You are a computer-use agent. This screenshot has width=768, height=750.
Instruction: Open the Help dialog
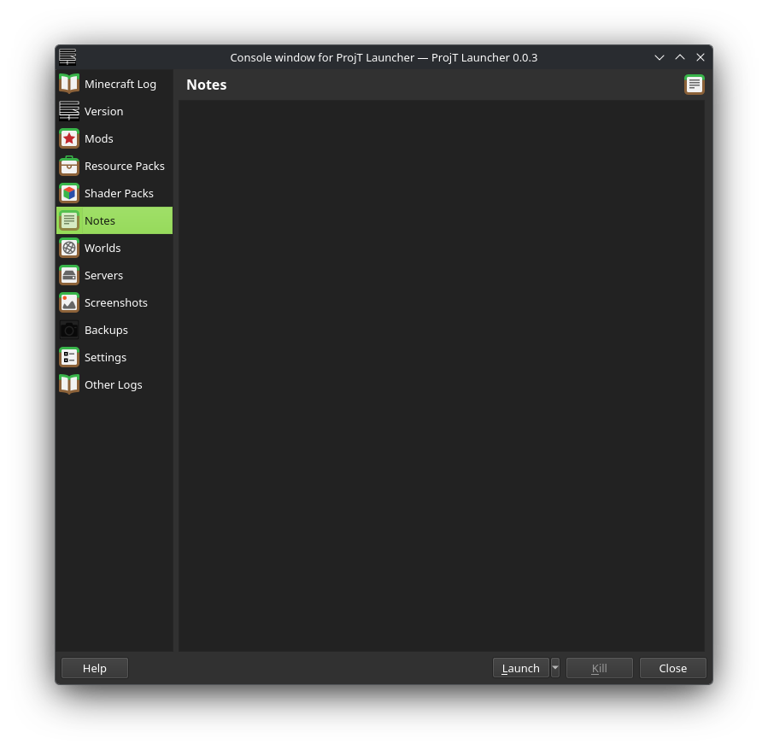pos(94,668)
